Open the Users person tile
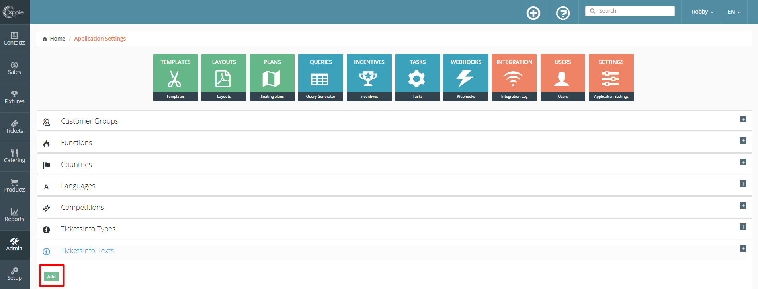This screenshot has height=289, width=758. 563,78
